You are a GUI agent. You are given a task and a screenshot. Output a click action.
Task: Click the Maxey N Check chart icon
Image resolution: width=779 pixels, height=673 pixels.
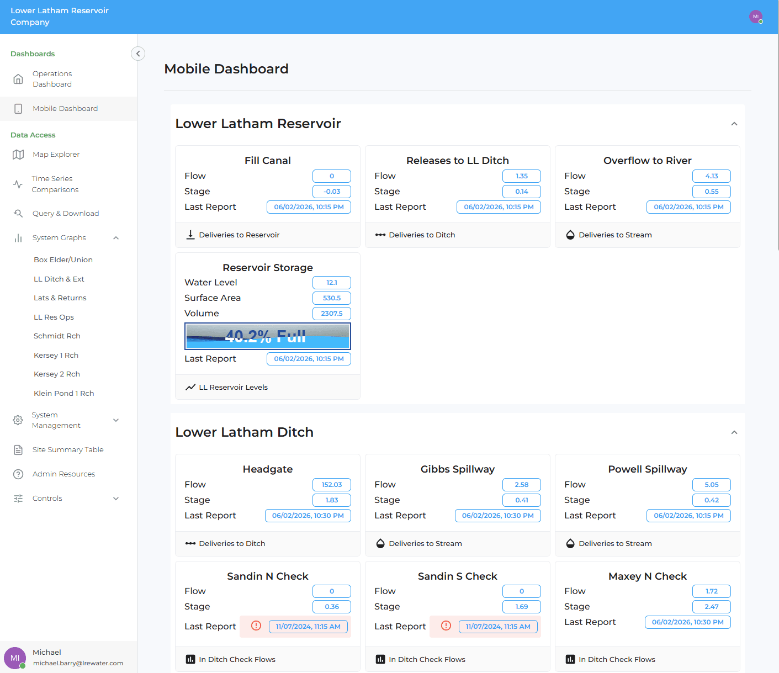pos(570,659)
